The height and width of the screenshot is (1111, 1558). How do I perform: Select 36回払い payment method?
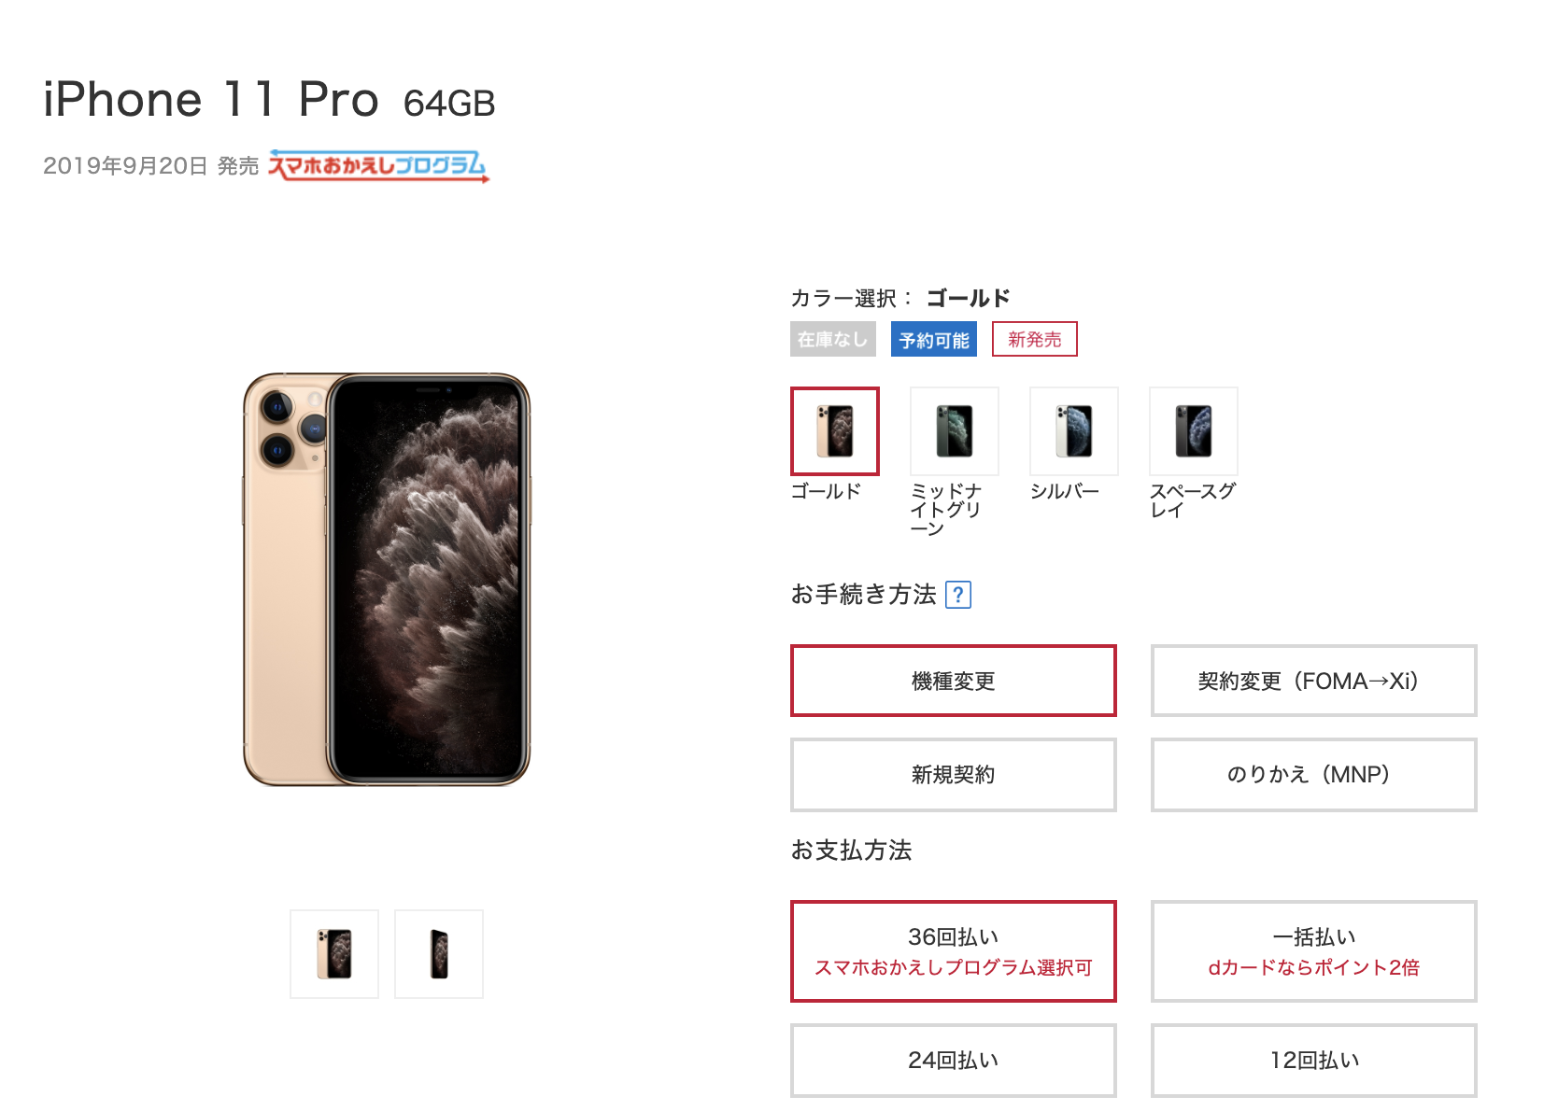[x=954, y=951]
